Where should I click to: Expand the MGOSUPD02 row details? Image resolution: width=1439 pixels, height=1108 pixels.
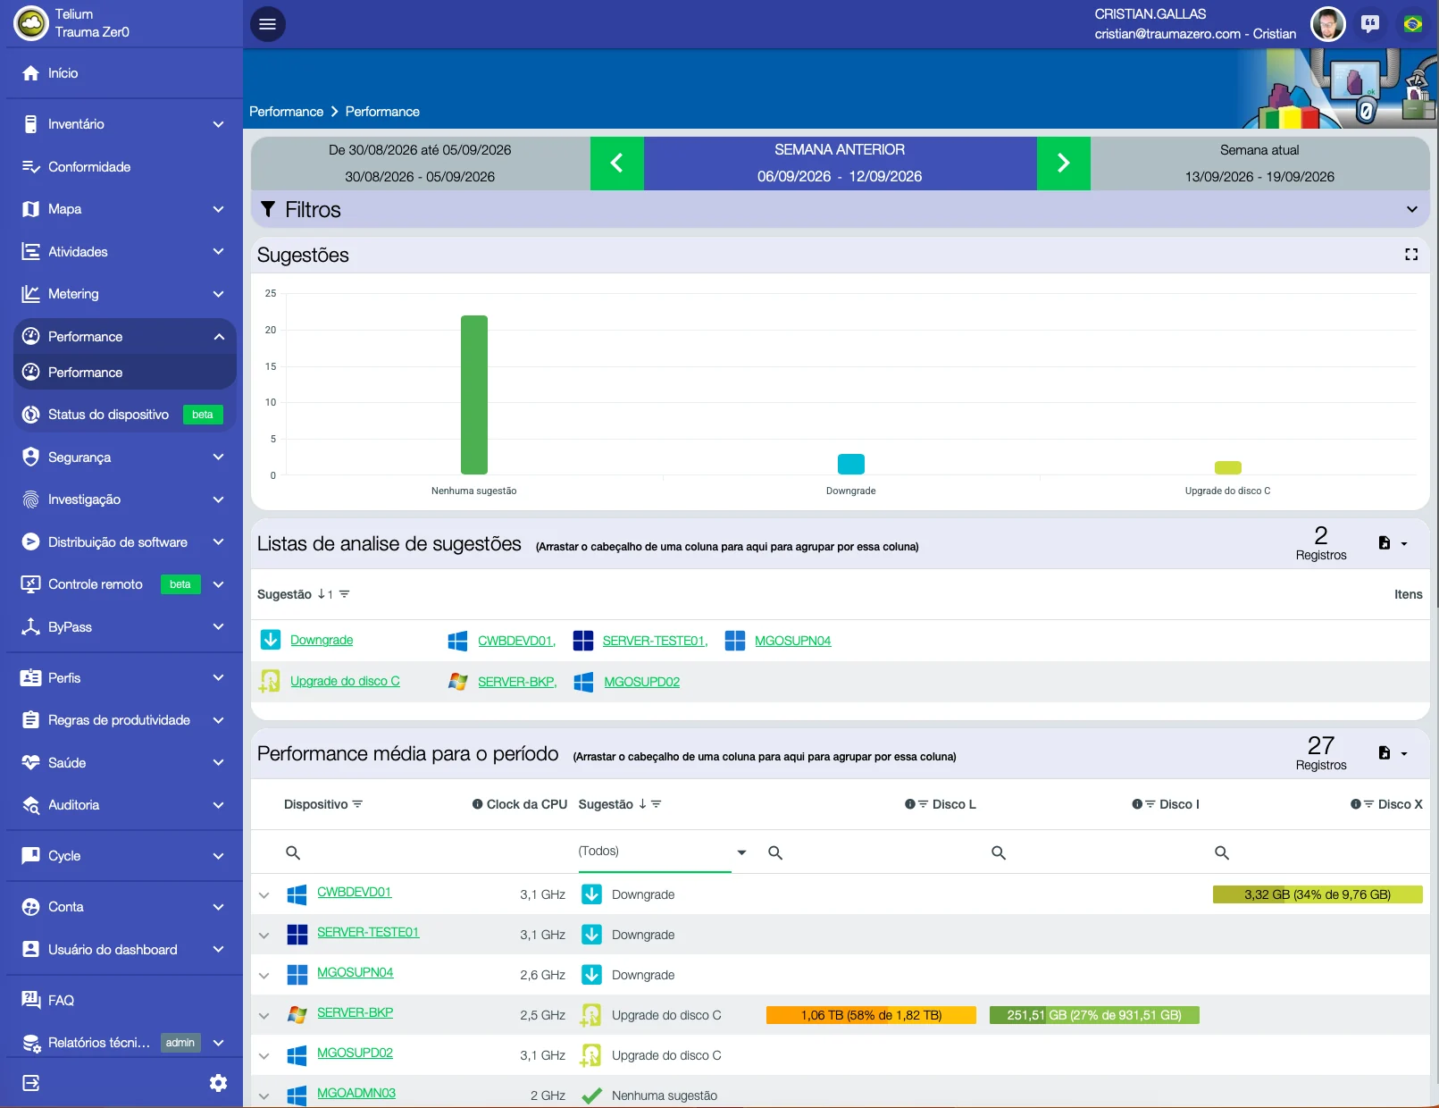(264, 1055)
